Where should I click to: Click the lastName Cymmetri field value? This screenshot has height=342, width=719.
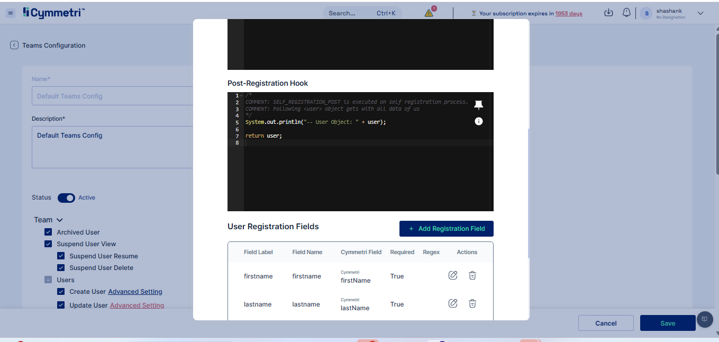(x=355, y=308)
